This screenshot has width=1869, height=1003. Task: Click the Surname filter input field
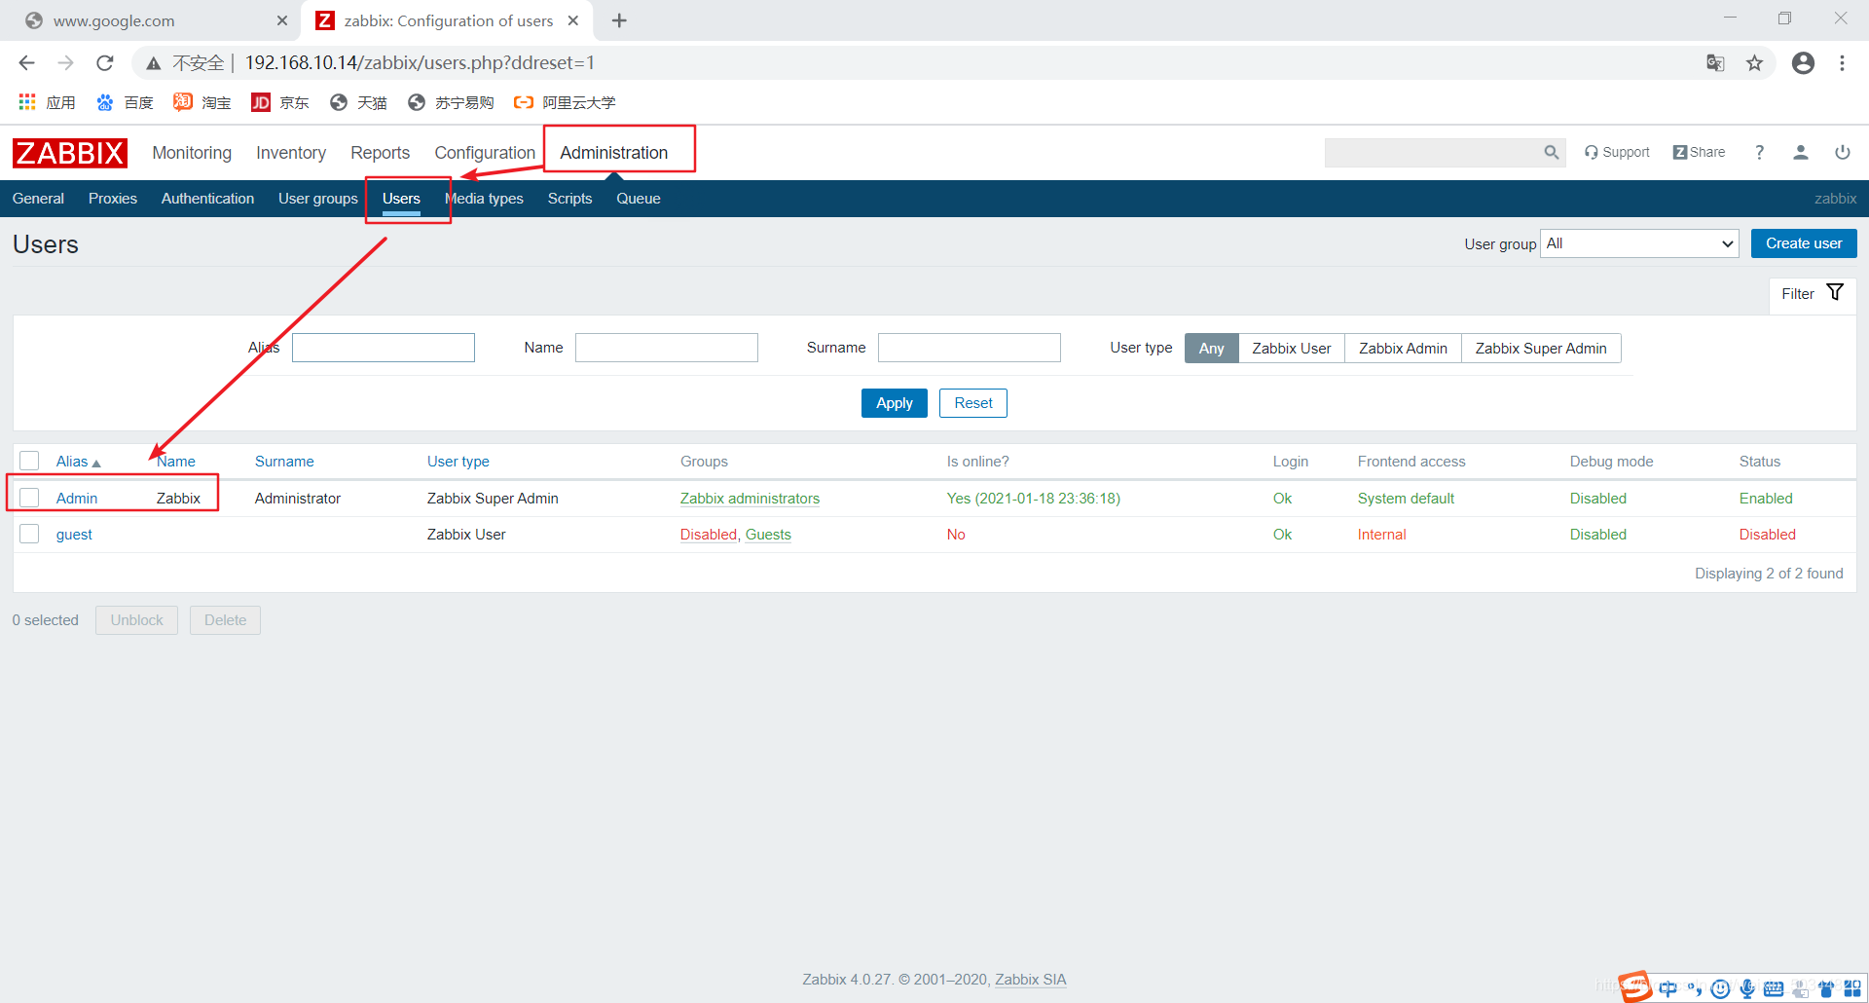[x=970, y=348]
